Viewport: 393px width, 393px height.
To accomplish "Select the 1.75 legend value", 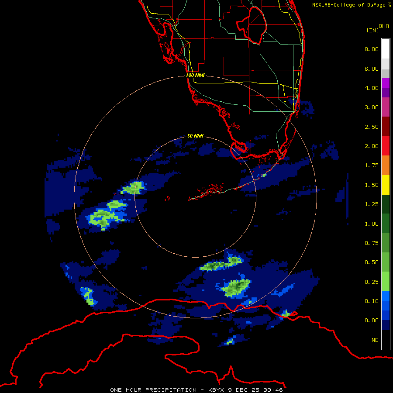I will pos(372,165).
